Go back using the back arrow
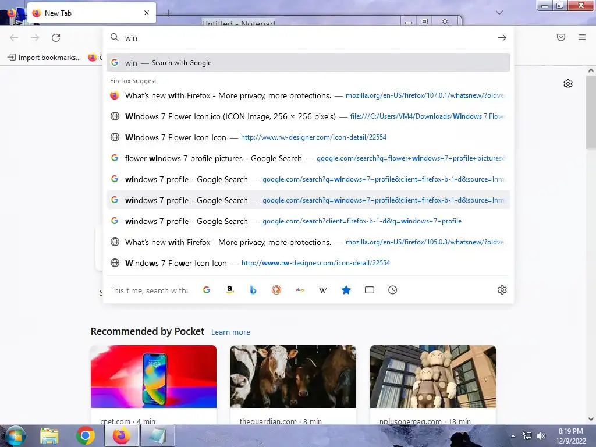The height and width of the screenshot is (447, 596). [14, 38]
